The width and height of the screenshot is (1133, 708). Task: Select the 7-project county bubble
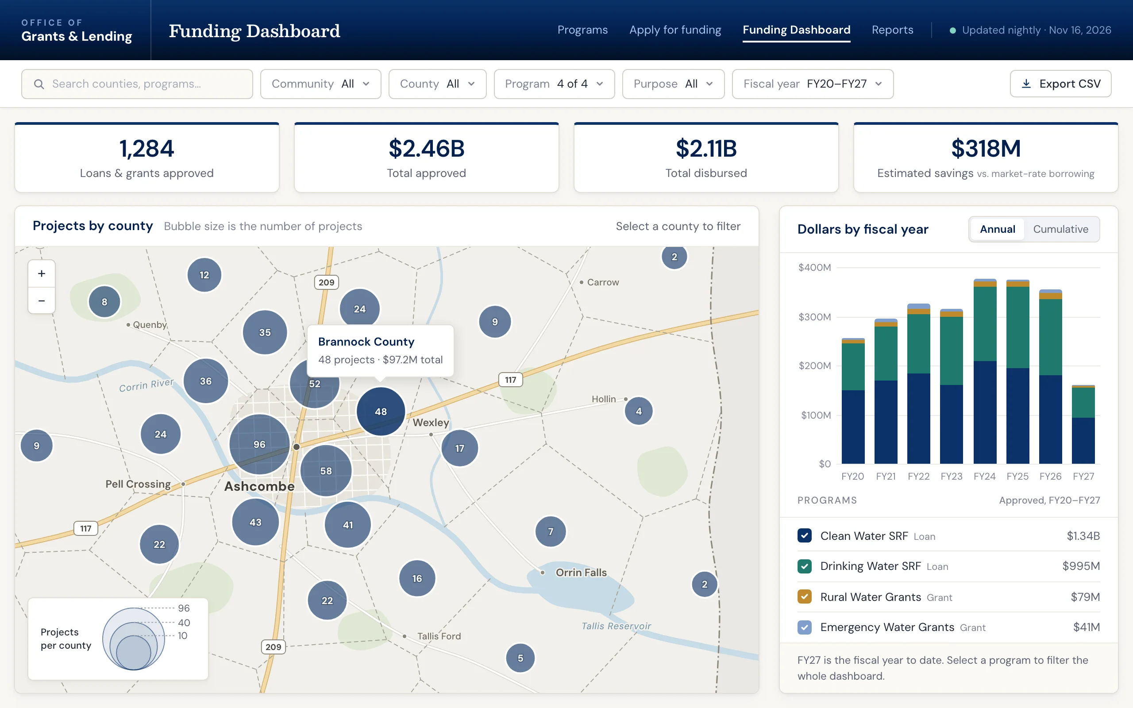coord(551,531)
